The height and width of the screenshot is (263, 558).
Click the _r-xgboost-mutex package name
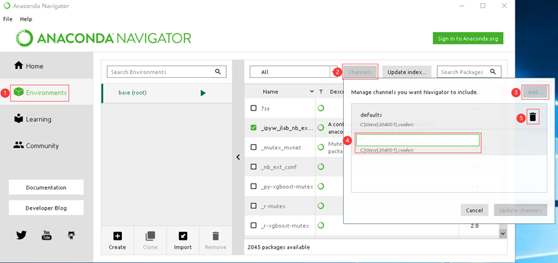click(x=284, y=225)
